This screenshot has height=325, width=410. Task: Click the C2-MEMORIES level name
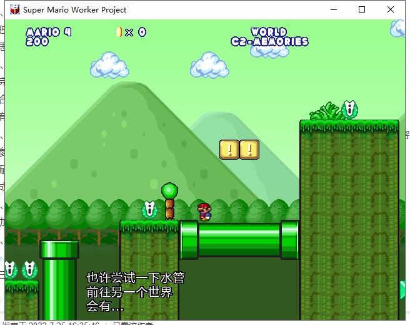click(269, 41)
